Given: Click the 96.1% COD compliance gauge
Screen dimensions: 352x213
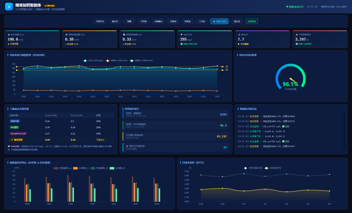Looking at the screenshot, I should tap(291, 78).
